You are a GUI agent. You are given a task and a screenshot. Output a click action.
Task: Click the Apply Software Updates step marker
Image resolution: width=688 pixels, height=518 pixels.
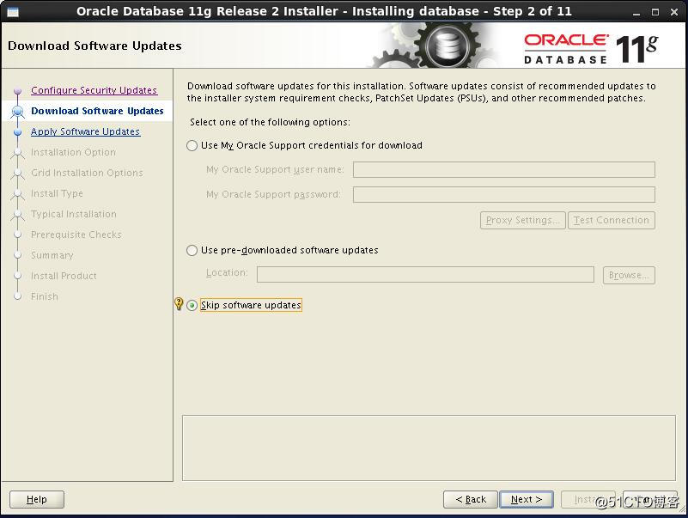(x=17, y=131)
